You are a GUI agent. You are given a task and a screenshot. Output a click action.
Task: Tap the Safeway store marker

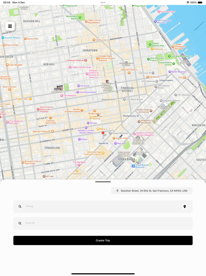[152, 49]
